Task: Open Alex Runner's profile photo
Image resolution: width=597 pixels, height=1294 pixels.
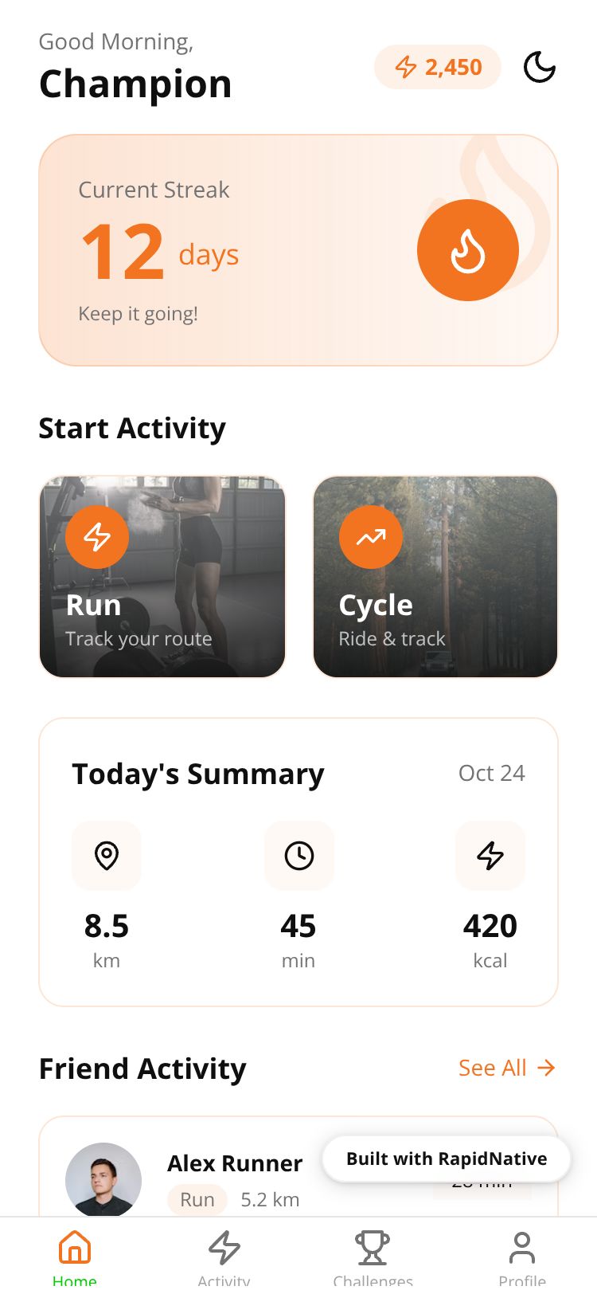Action: pyautogui.click(x=103, y=1180)
